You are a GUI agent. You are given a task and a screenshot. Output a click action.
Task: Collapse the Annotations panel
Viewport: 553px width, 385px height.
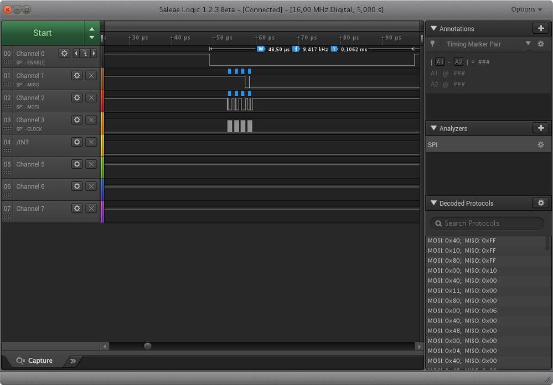click(433, 29)
